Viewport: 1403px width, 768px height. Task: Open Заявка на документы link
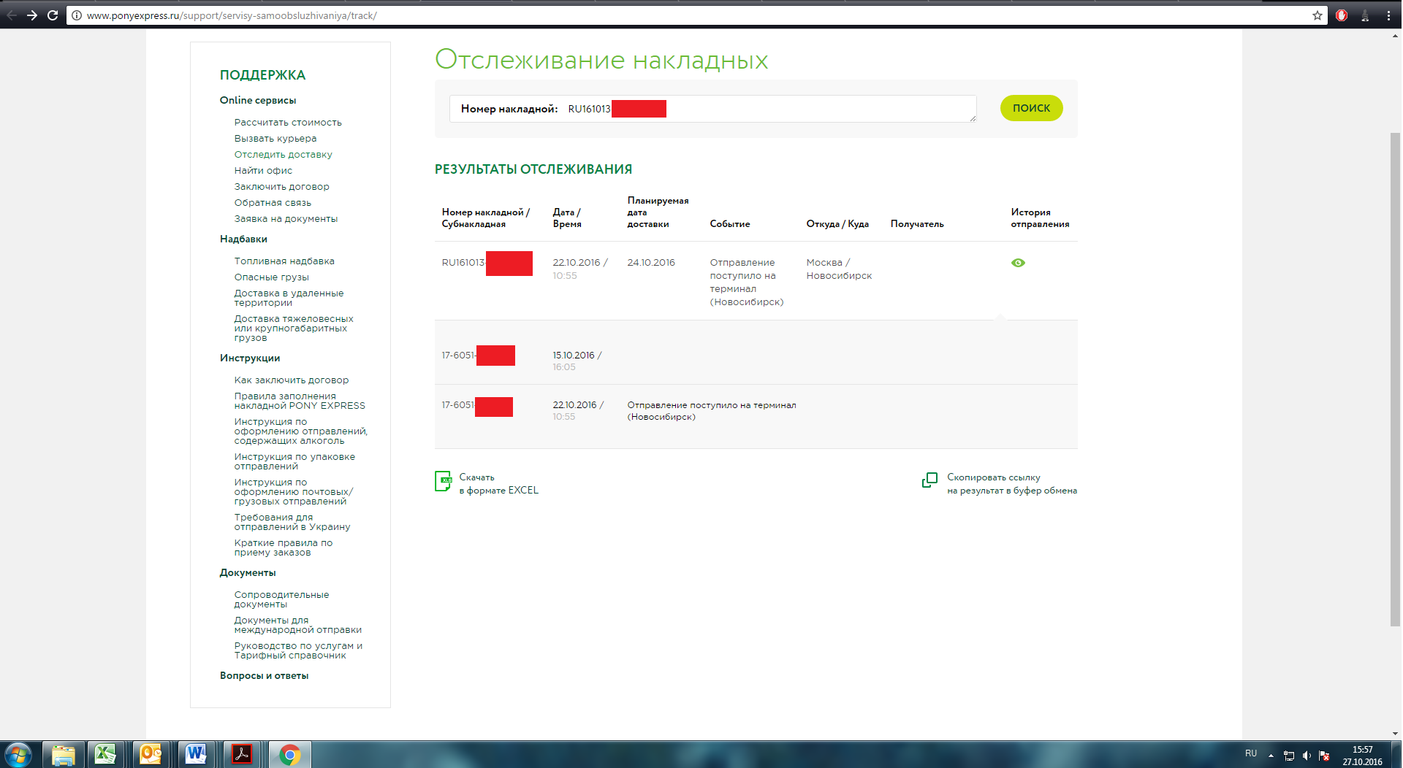point(286,219)
